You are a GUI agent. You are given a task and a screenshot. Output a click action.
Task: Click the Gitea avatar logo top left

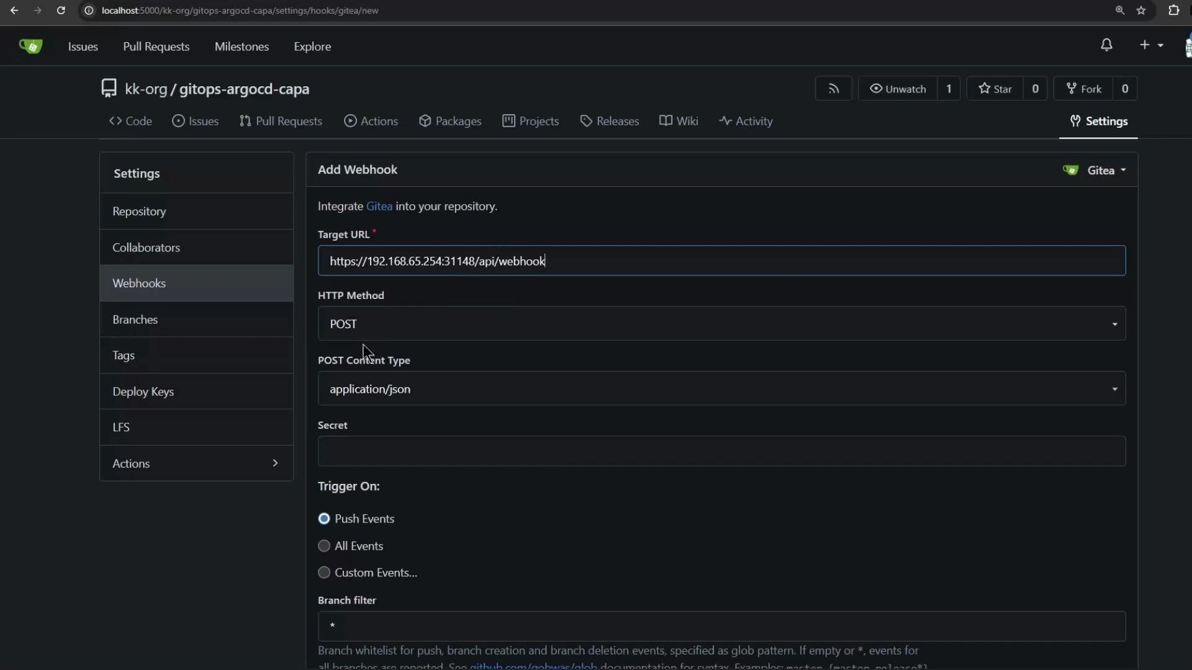pyautogui.click(x=30, y=45)
